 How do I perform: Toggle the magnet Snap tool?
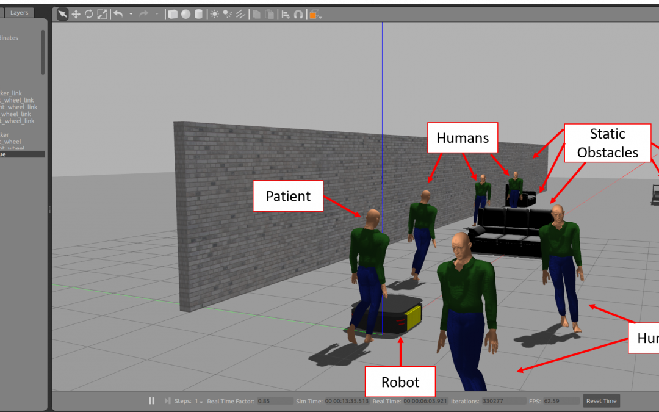click(298, 14)
